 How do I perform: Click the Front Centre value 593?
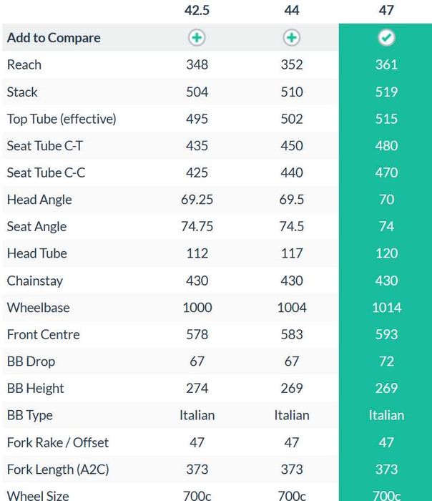(x=386, y=334)
